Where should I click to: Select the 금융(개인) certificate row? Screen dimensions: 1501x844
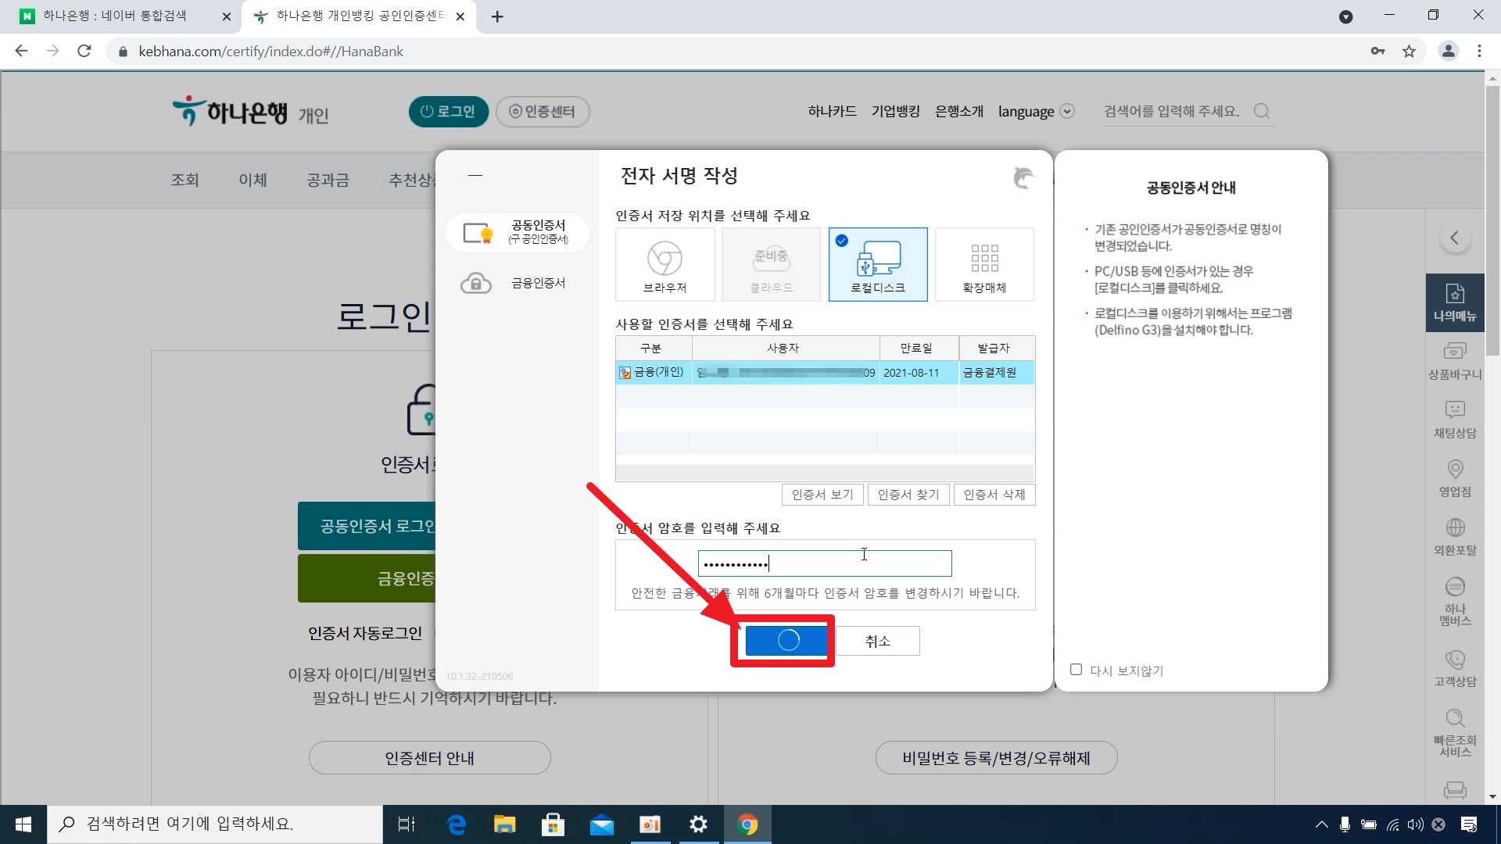click(824, 373)
